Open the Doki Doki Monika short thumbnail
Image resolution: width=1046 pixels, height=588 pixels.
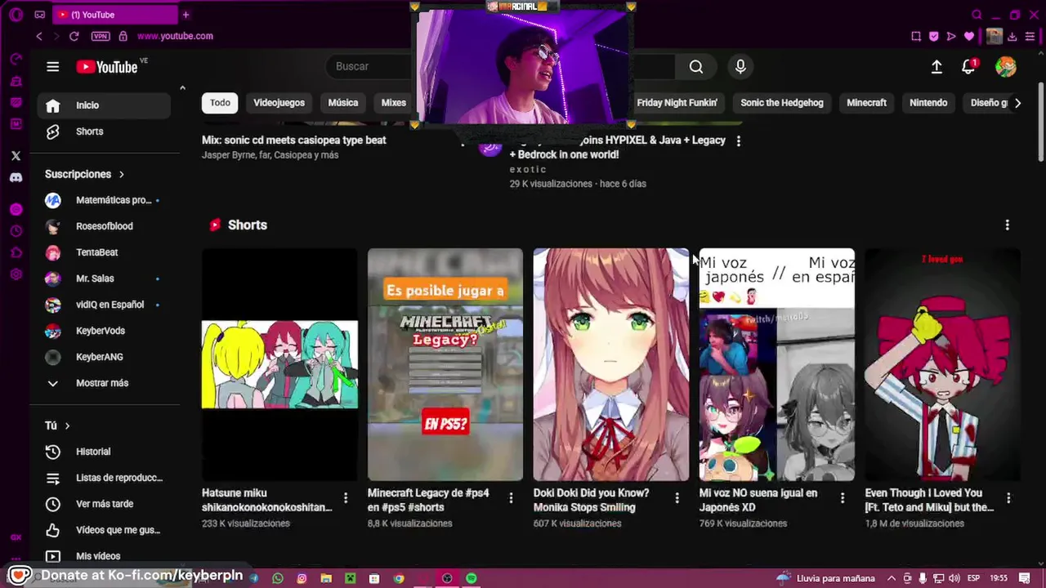pyautogui.click(x=611, y=364)
